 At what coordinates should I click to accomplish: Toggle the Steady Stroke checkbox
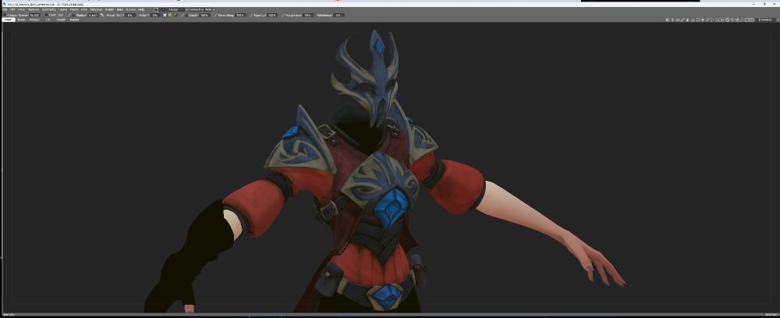[5, 16]
